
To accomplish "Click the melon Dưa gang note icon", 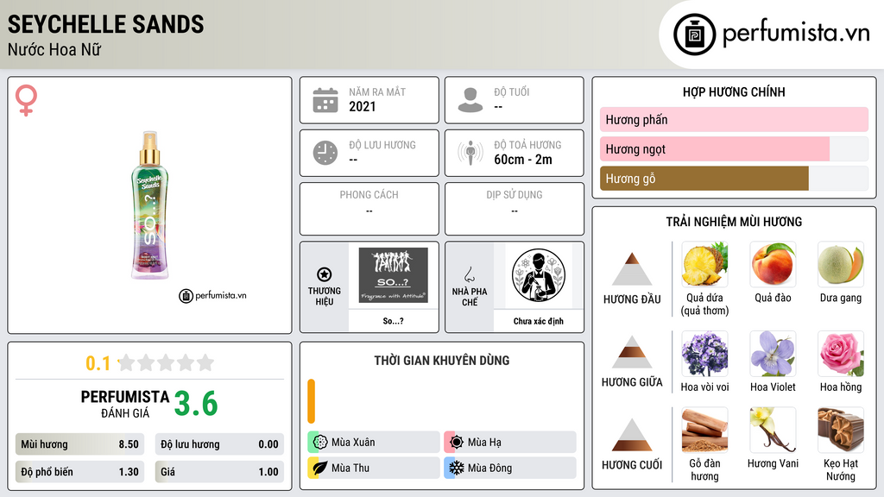I will pyautogui.click(x=841, y=264).
